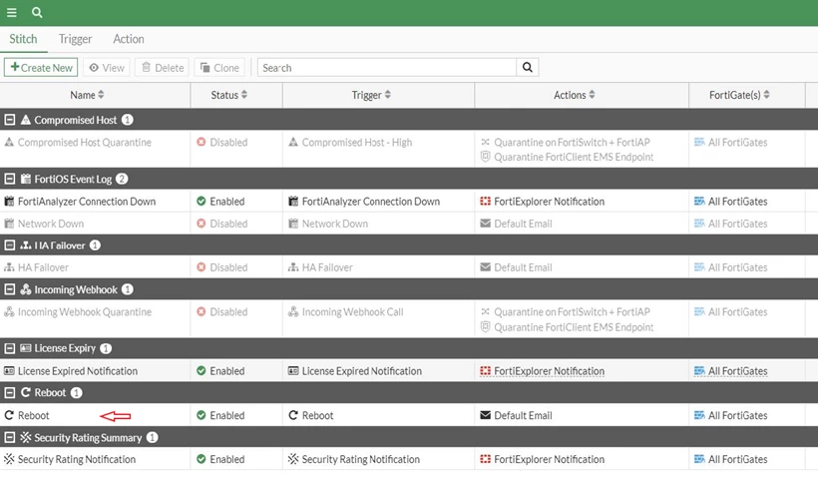The width and height of the screenshot is (818, 479).
Task: Open the Action tab
Action: coord(129,39)
